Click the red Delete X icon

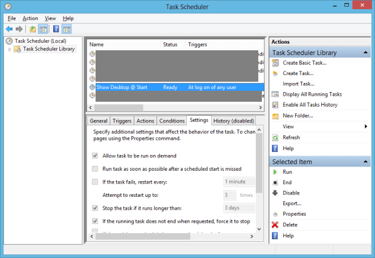(x=275, y=225)
